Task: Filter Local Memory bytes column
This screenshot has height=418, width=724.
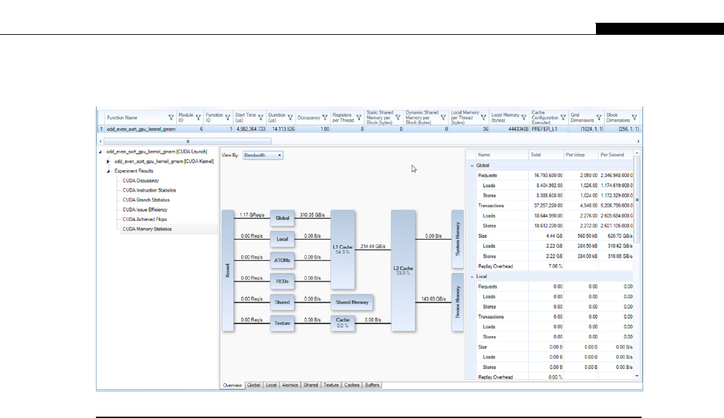Action: [524, 118]
